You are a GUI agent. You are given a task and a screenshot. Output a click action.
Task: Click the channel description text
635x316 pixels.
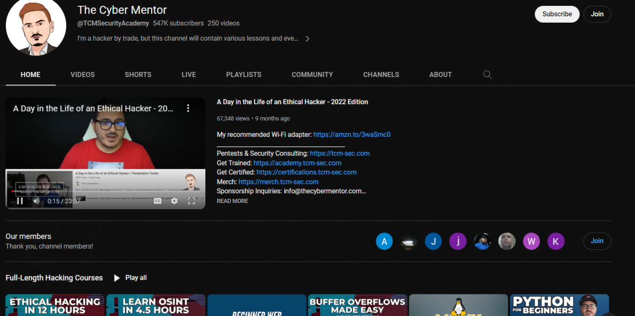coord(188,39)
